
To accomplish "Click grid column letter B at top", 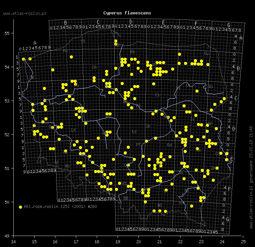I will (x=66, y=23).
